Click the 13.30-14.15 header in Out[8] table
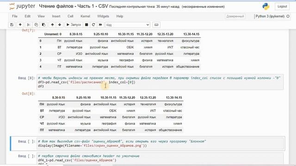296x166 pixels. 174,98
